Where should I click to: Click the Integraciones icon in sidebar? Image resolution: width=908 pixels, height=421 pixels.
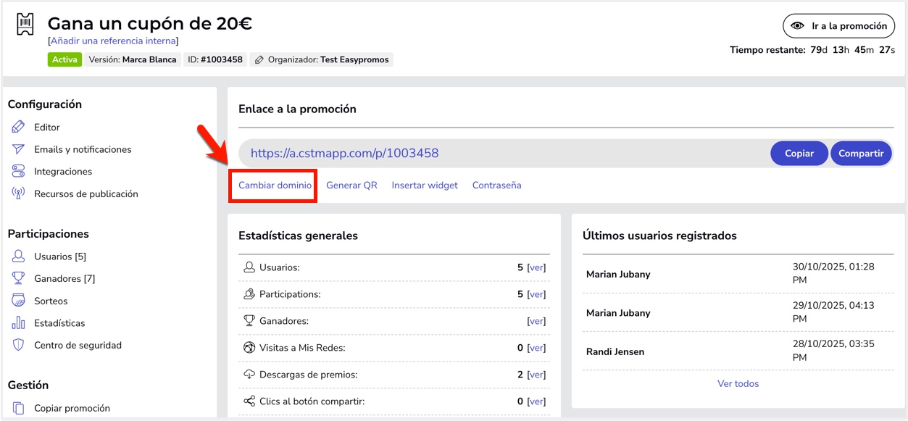tap(19, 172)
